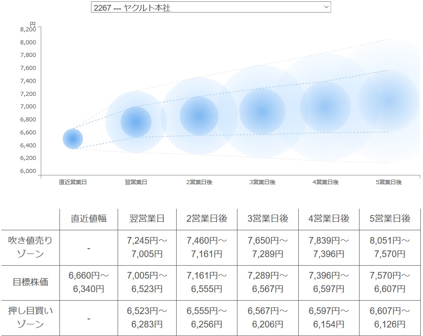Click cell 7,161円～6,555円
Screen dimensions: 423x336
tap(207, 282)
